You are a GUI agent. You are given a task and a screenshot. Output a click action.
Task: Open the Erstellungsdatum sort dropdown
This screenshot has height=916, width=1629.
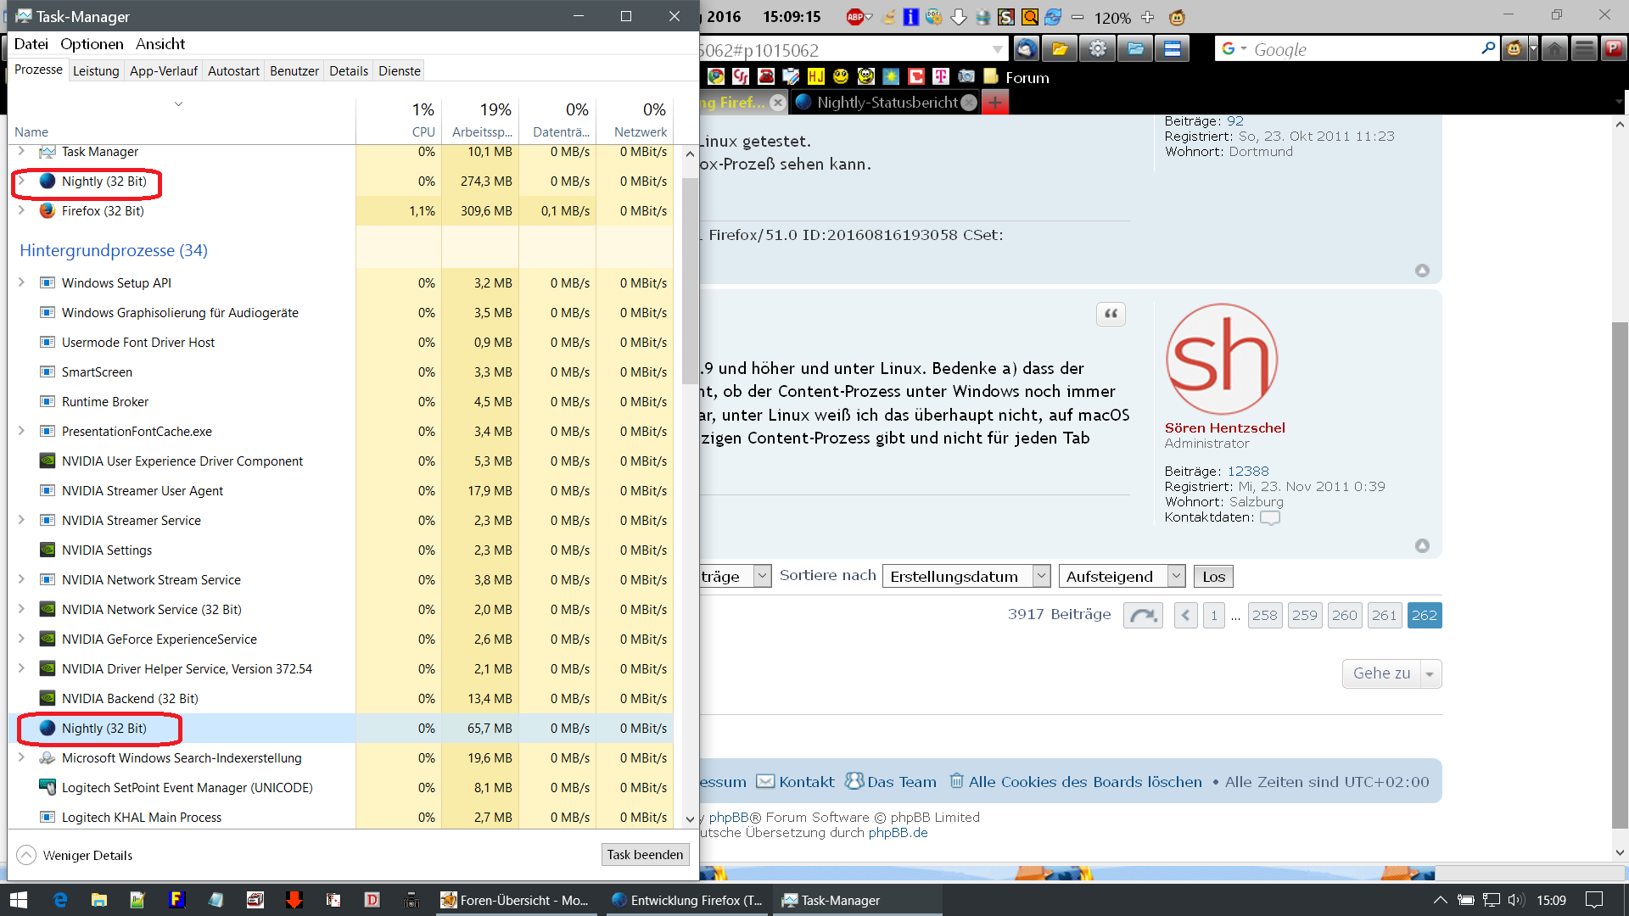tap(966, 577)
